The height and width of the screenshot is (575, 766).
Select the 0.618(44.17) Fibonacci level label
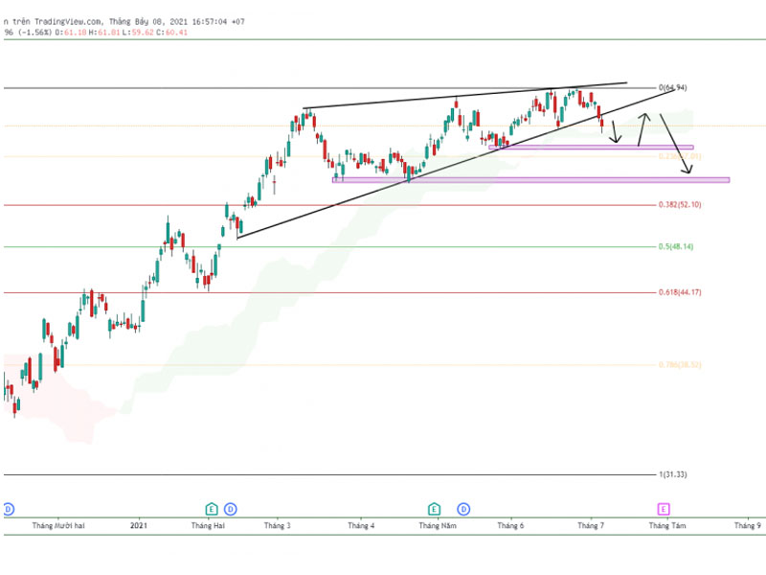click(x=680, y=292)
